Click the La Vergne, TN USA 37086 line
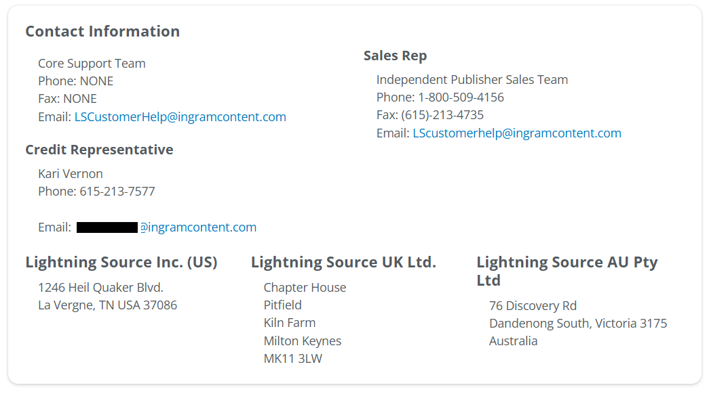Screen dimensions: 707x394 [x=107, y=305]
